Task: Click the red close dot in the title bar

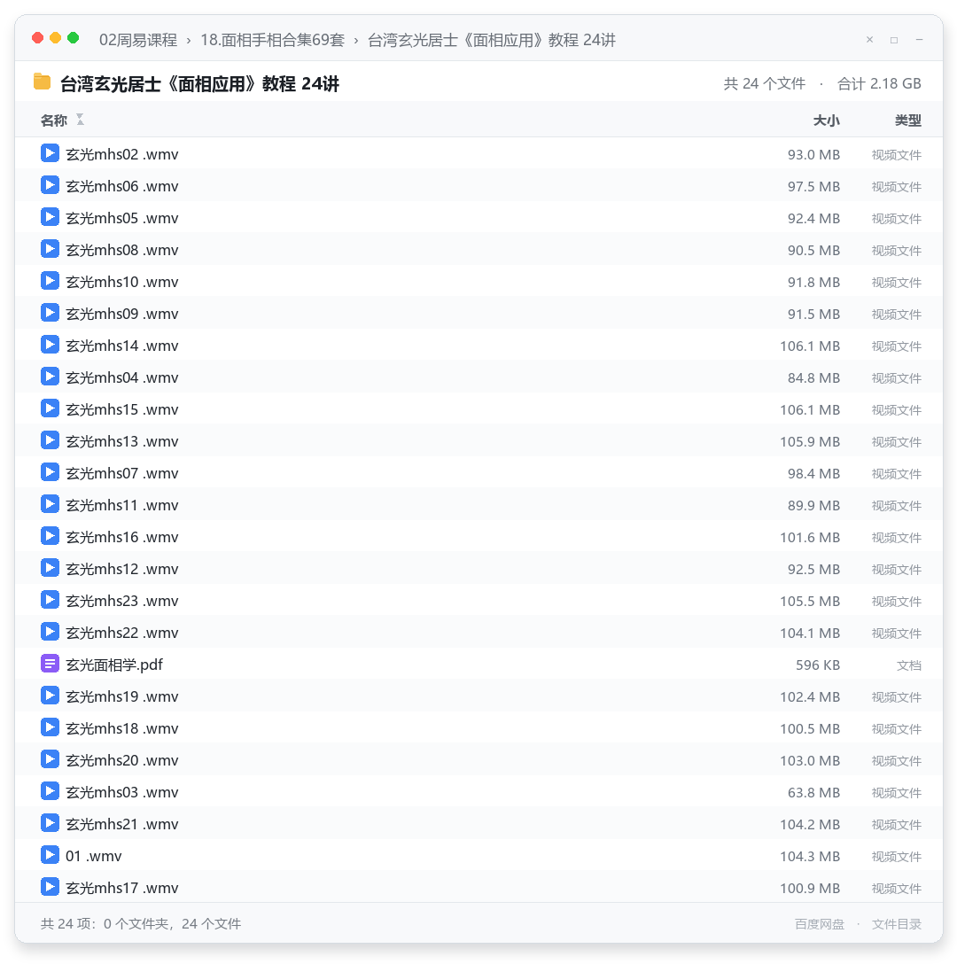Action: 37,38
